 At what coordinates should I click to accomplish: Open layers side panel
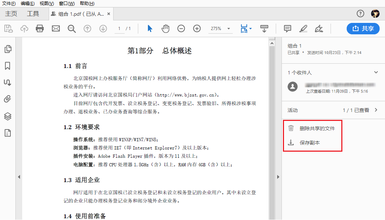click(x=8, y=116)
